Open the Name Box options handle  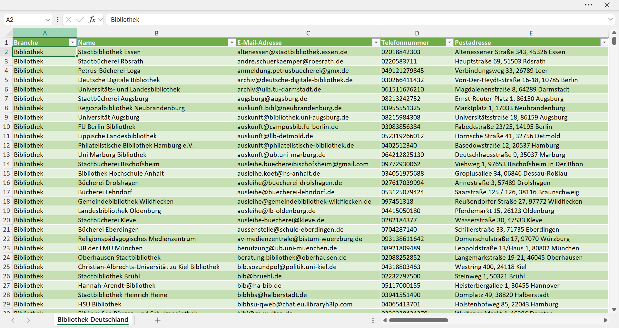click(x=58, y=20)
